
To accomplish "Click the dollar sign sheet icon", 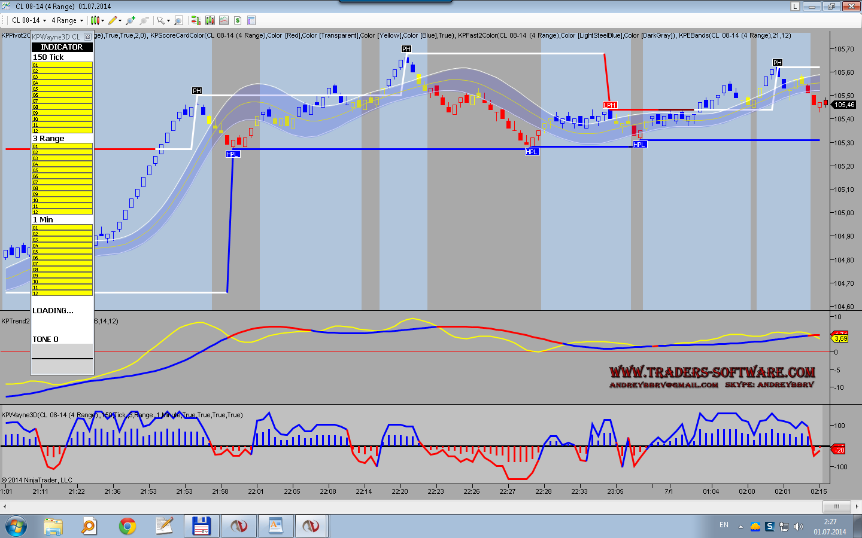I will [x=238, y=20].
